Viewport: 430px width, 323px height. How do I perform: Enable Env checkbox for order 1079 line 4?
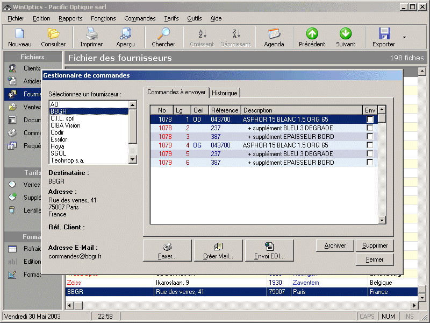tap(370, 145)
